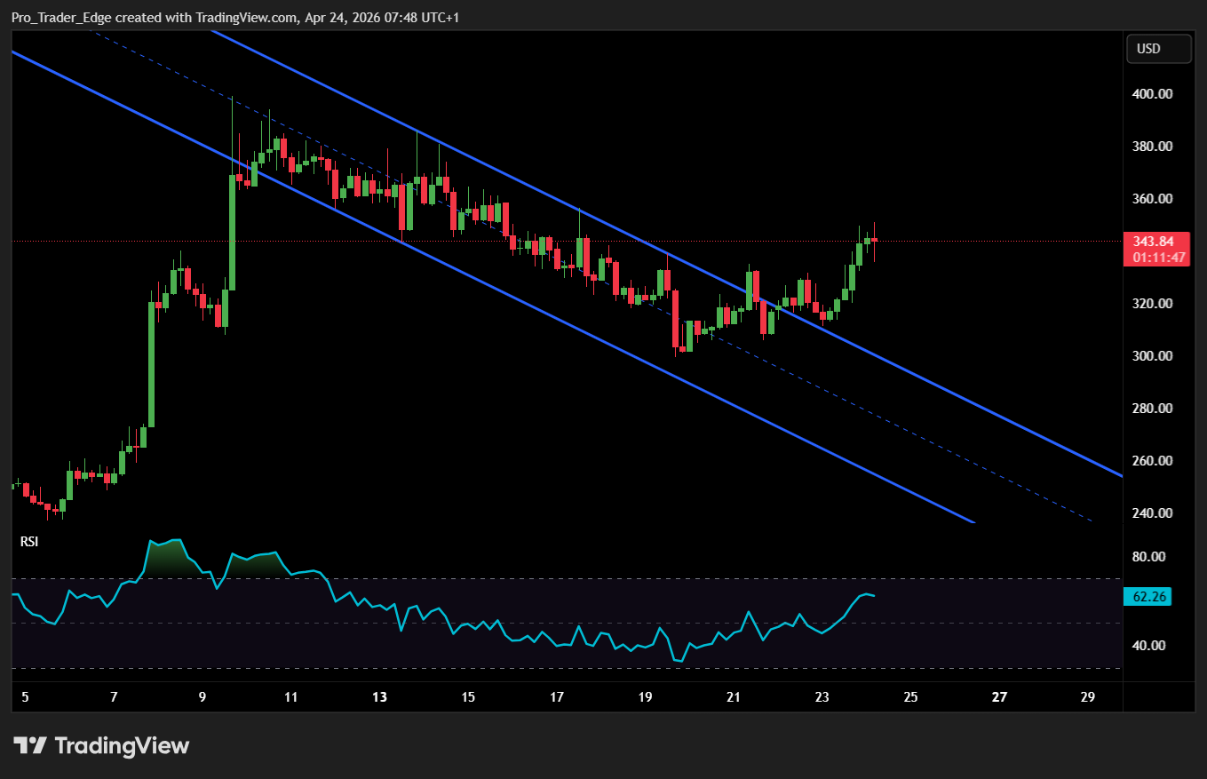This screenshot has width=1207, height=779.
Task: Select bold date 13 on time axis
Action: point(379,697)
